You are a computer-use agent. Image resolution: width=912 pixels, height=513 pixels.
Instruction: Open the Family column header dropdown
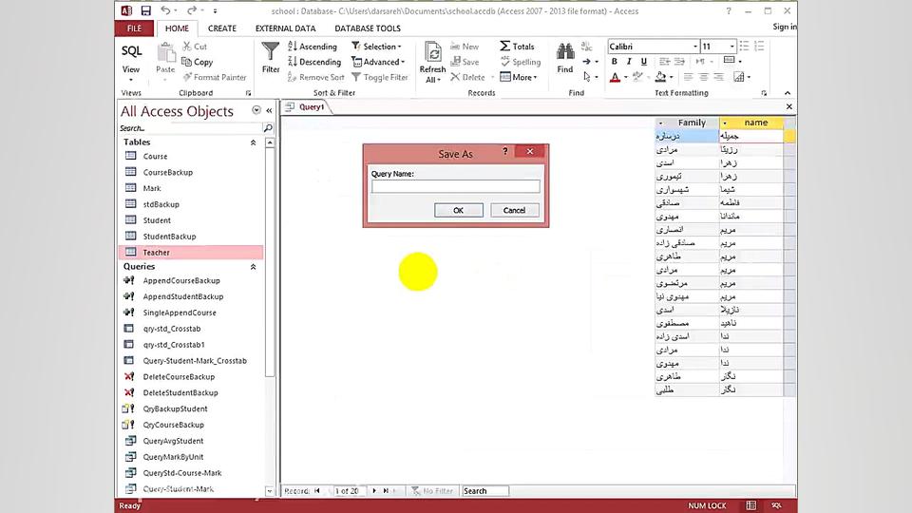[x=661, y=123]
